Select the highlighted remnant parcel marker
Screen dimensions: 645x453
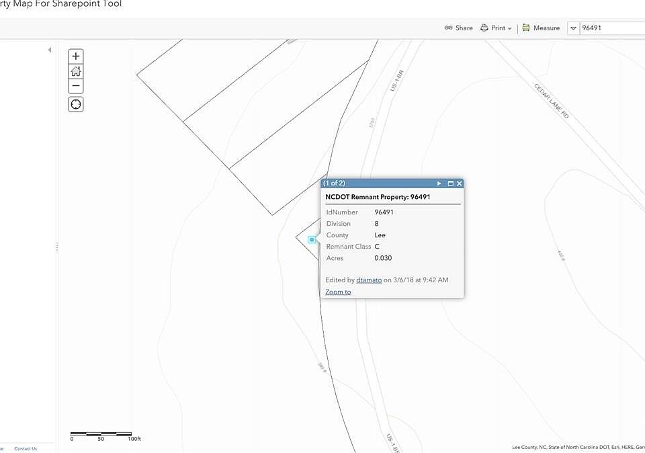312,239
